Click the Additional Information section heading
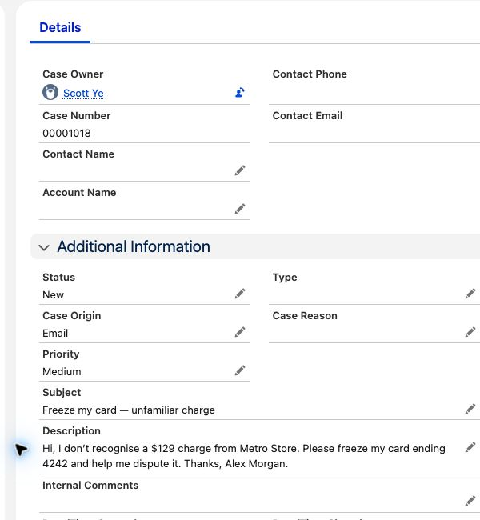The image size is (480, 520). tap(134, 246)
